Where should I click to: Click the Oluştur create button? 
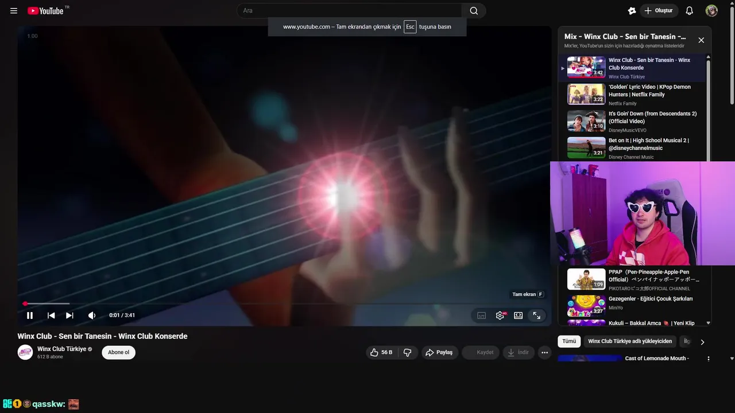click(x=658, y=11)
